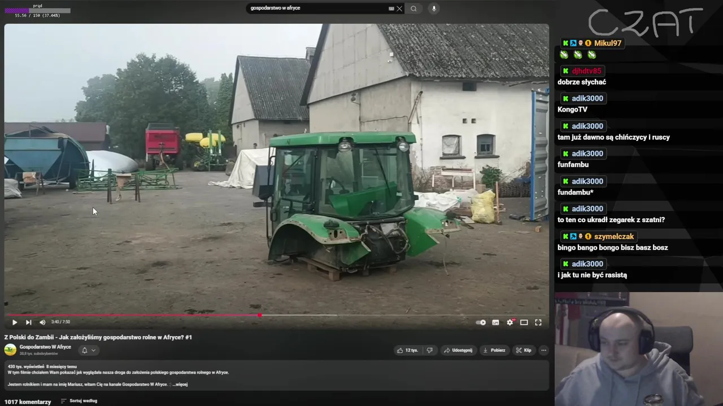The image size is (723, 406).
Task: Click the 'prąd' progress bar overlay
Action: coord(37,11)
